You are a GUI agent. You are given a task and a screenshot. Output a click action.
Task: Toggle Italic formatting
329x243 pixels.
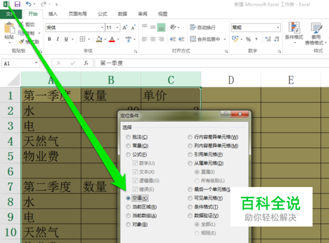click(x=58, y=39)
